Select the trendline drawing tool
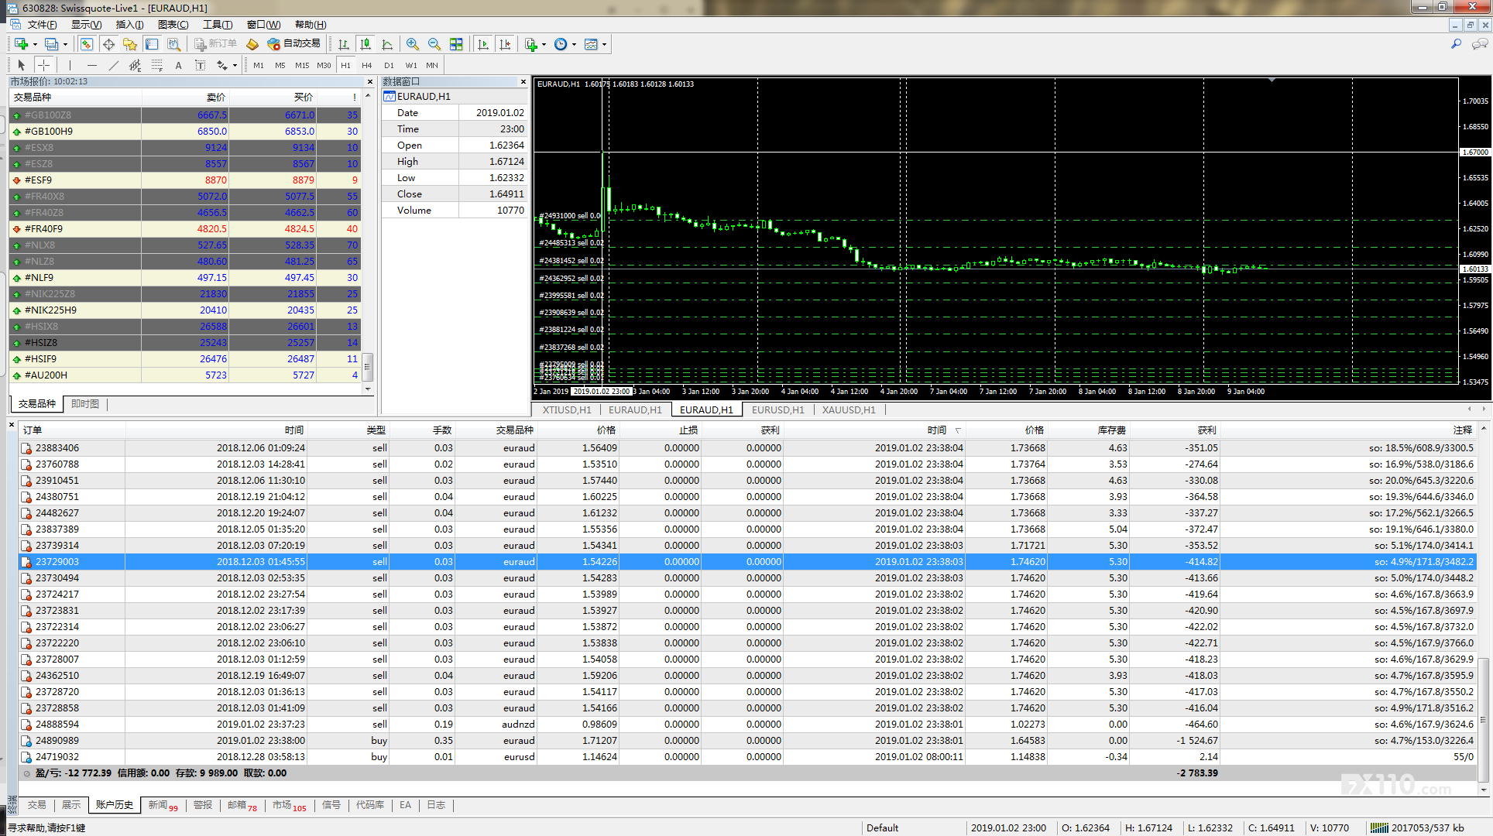 (114, 65)
